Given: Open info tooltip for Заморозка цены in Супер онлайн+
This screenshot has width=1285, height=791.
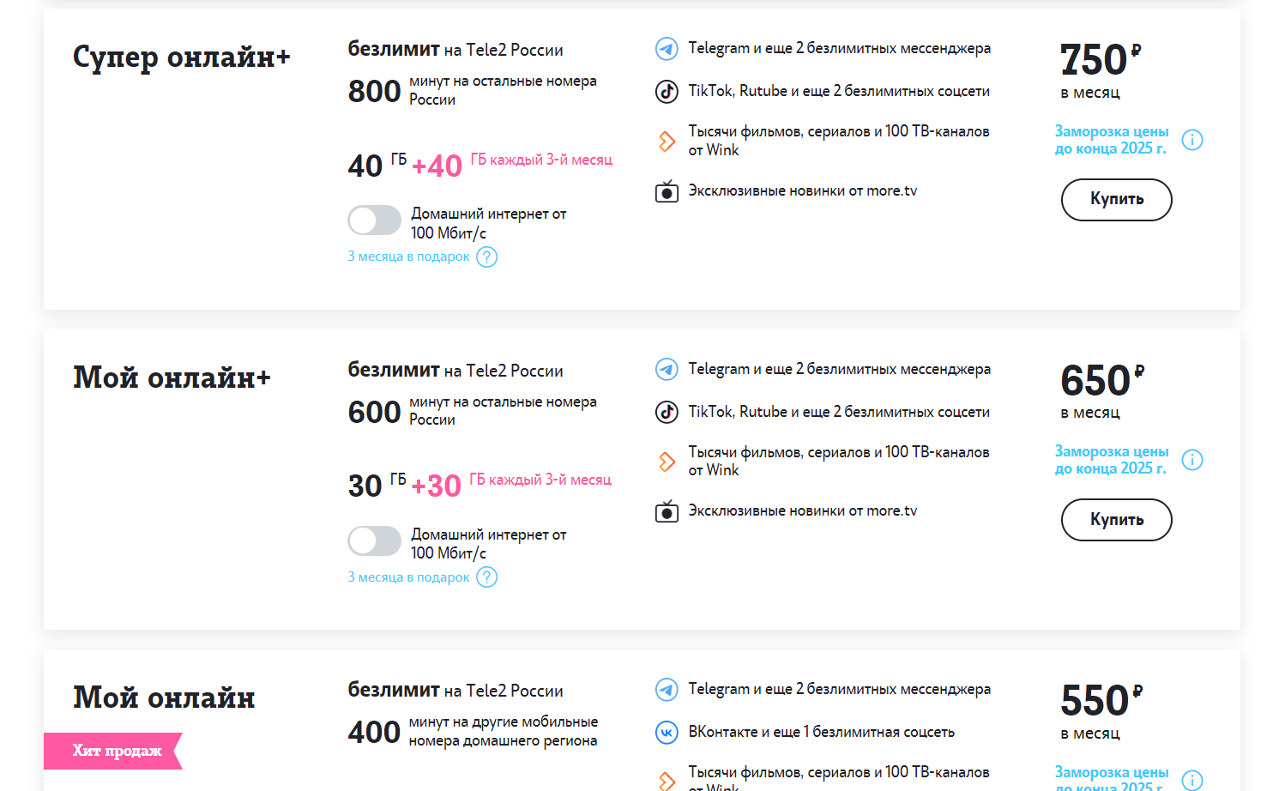Looking at the screenshot, I should coord(1192,140).
